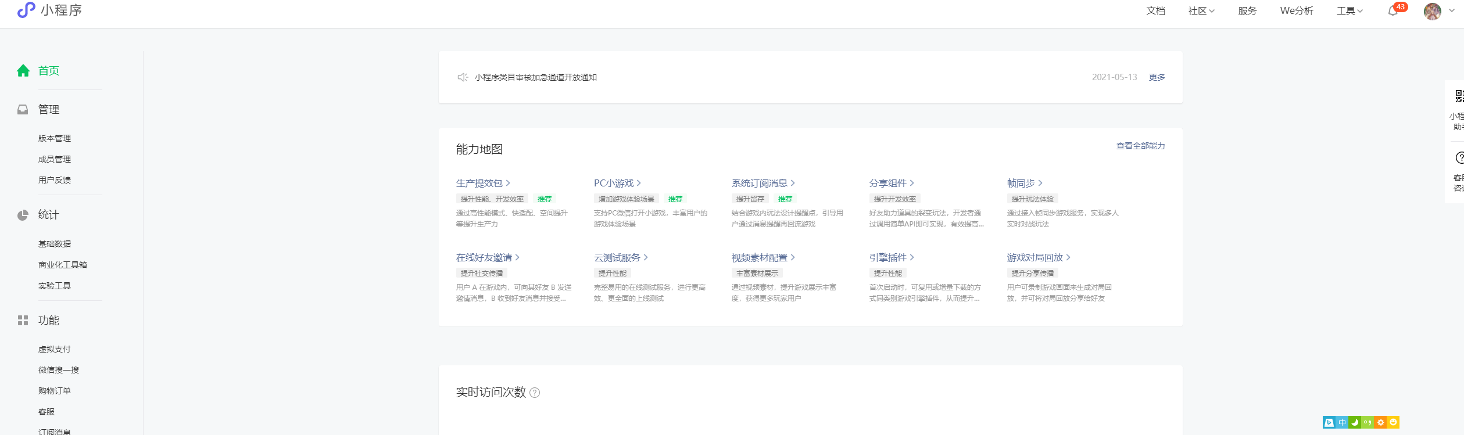This screenshot has width=1464, height=435.
Task: Click the 推荐 tag under 生产提效包
Action: [545, 199]
